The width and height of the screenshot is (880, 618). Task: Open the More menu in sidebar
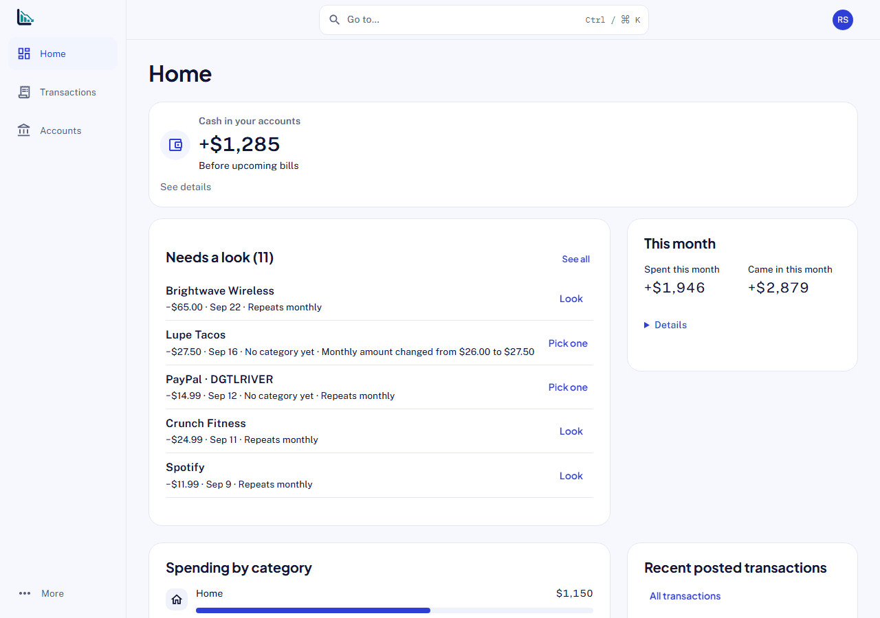pos(63,593)
